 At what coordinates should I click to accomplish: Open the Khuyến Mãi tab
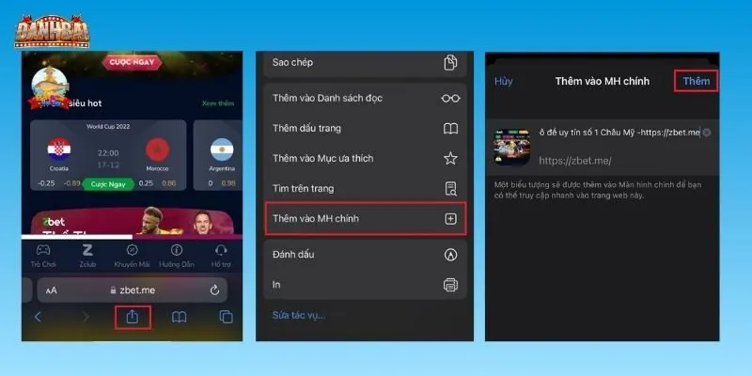132,256
